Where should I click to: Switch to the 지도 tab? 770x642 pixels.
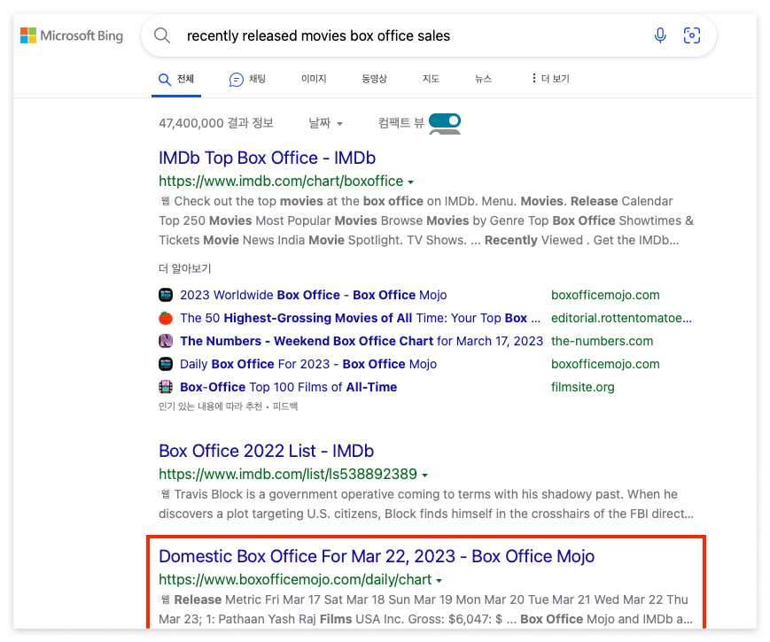click(x=431, y=79)
